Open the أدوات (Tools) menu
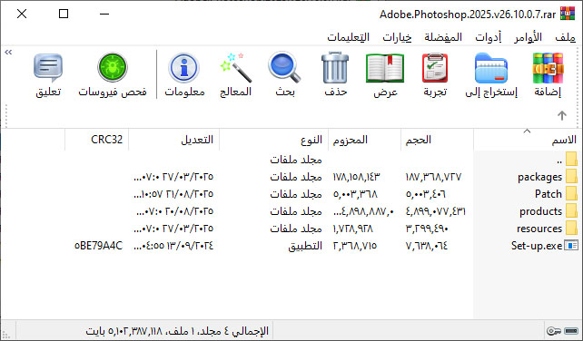Image resolution: width=583 pixels, height=341 pixels. pos(489,37)
